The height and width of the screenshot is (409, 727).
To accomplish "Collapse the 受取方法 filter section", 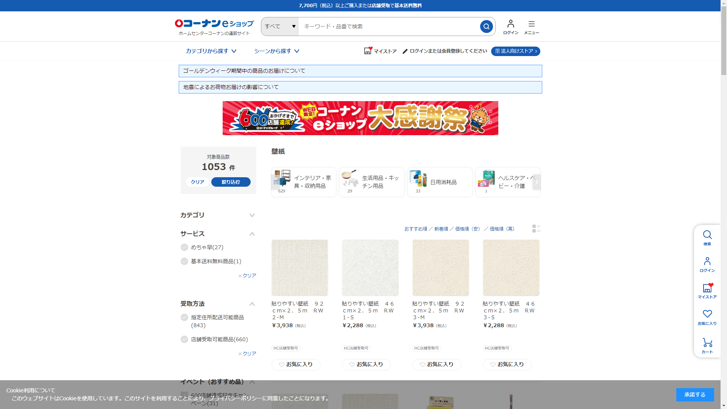I will coord(252,304).
